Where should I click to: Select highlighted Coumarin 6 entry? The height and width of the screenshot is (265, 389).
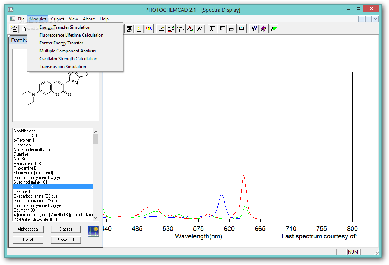click(x=53, y=187)
